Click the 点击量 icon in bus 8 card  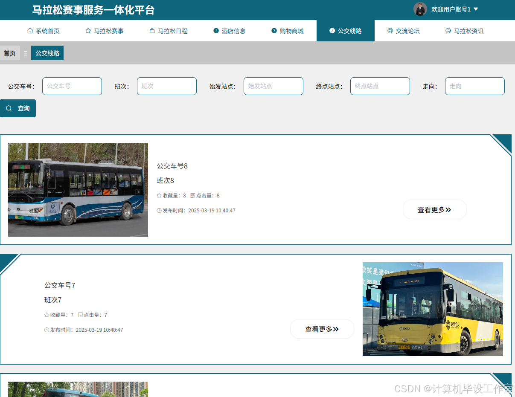193,196
